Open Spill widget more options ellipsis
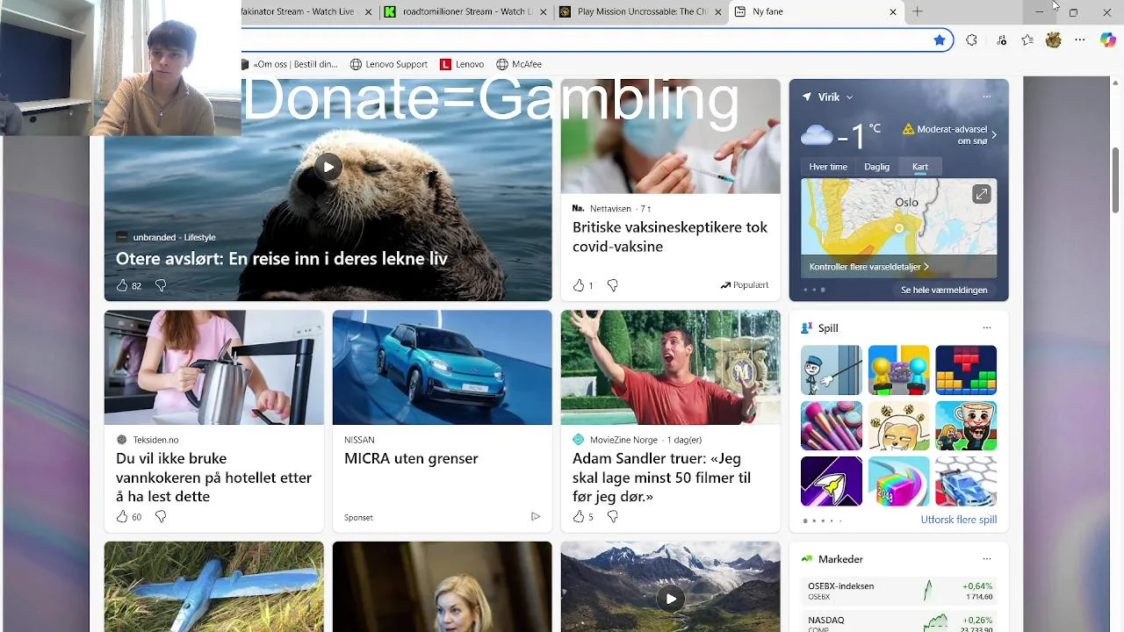 [987, 328]
